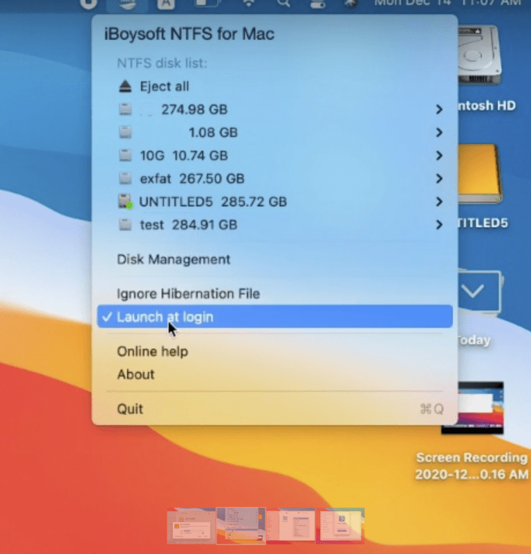Click the battery icon in the menu bar
Viewport: 531px width, 554px height.
click(207, 3)
